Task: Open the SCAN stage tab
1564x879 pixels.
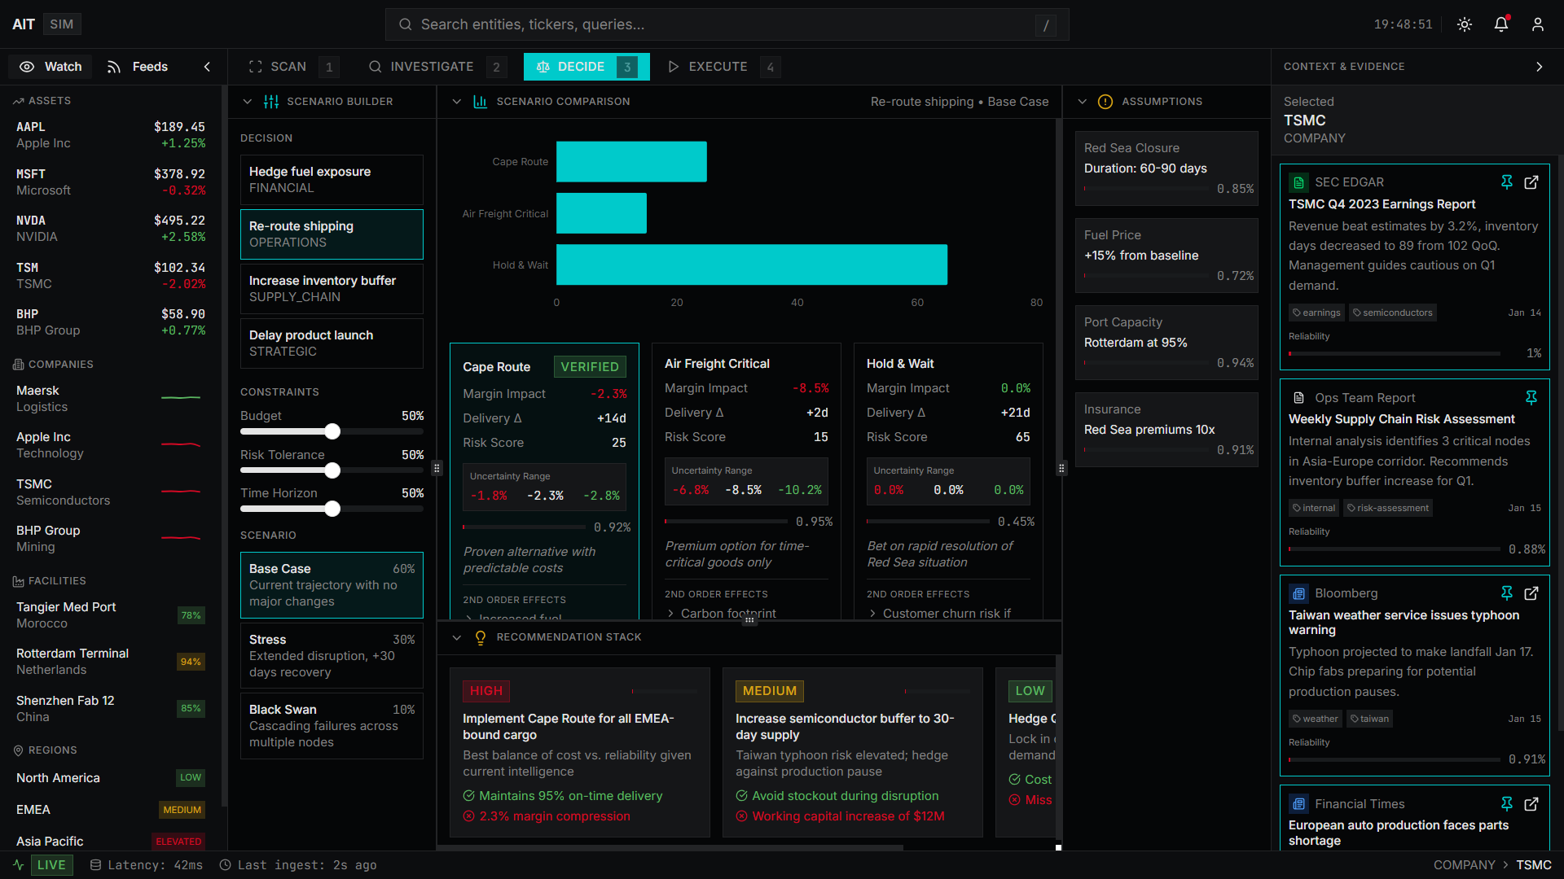Action: point(293,67)
